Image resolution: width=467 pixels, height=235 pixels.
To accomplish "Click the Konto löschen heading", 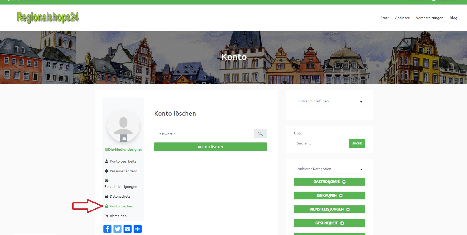I will click(x=175, y=113).
